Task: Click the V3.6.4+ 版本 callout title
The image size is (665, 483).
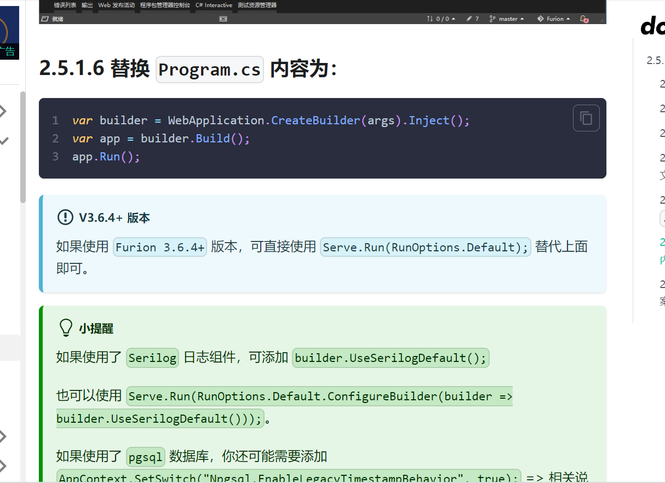Action: [114, 217]
